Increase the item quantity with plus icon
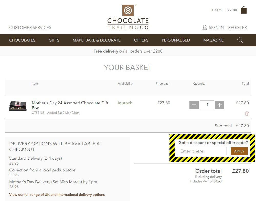 coord(219,105)
